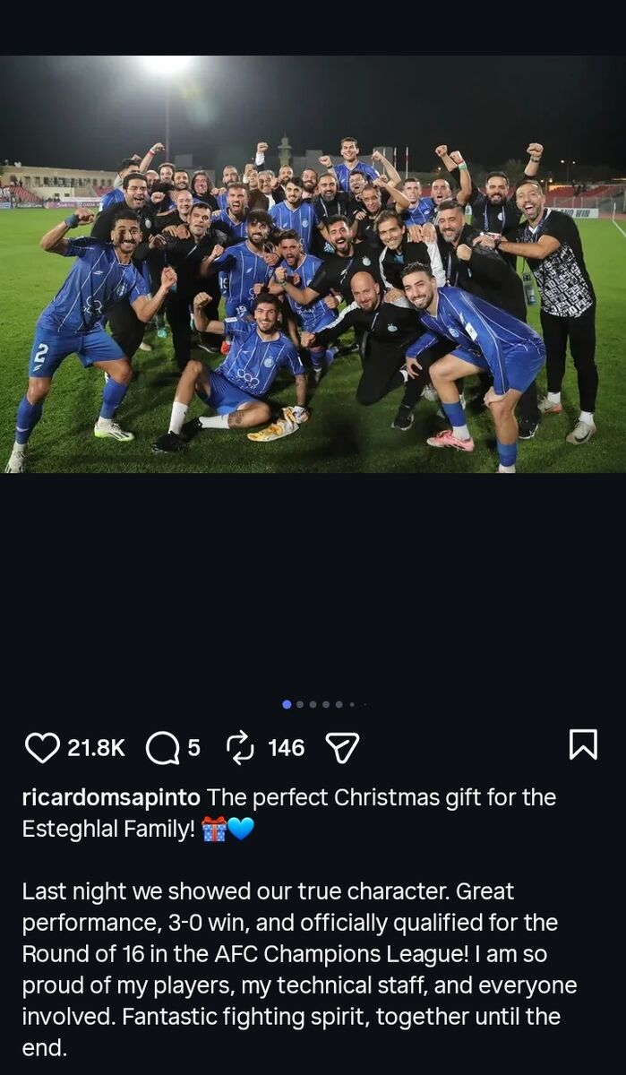
Task: Tap the blue heart emoji in the caption
Action: coord(241,830)
